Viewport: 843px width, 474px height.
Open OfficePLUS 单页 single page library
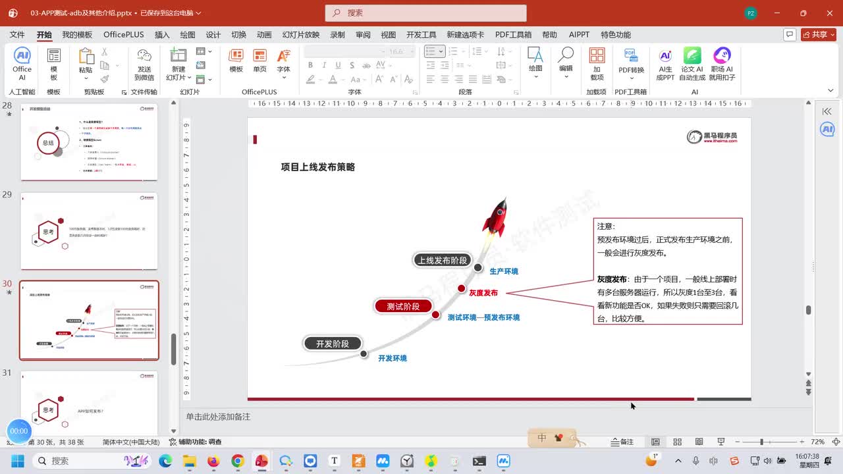pos(260,61)
